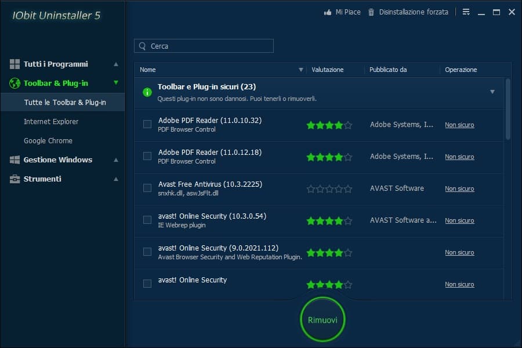Click into the Cerca search field
Screen dimensions: 522x348
(204, 46)
